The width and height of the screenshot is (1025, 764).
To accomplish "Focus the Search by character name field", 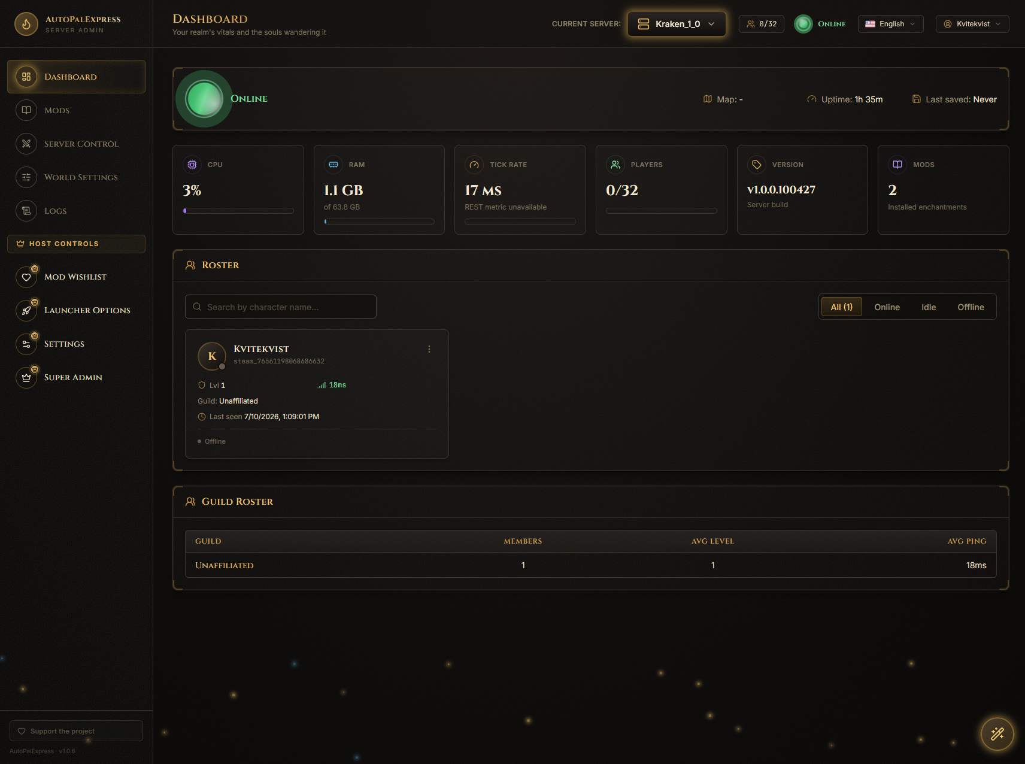I will point(281,307).
